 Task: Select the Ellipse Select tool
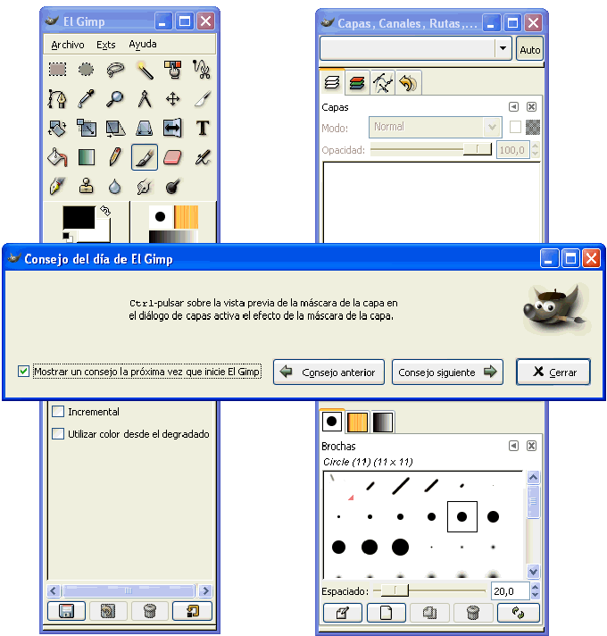pos(86,70)
